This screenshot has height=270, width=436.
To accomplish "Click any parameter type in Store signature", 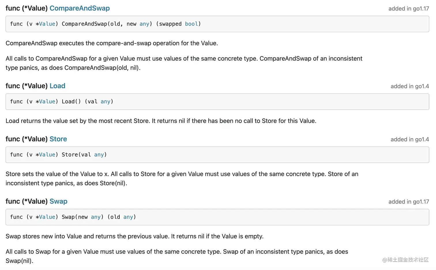I will pyautogui.click(x=99, y=155).
